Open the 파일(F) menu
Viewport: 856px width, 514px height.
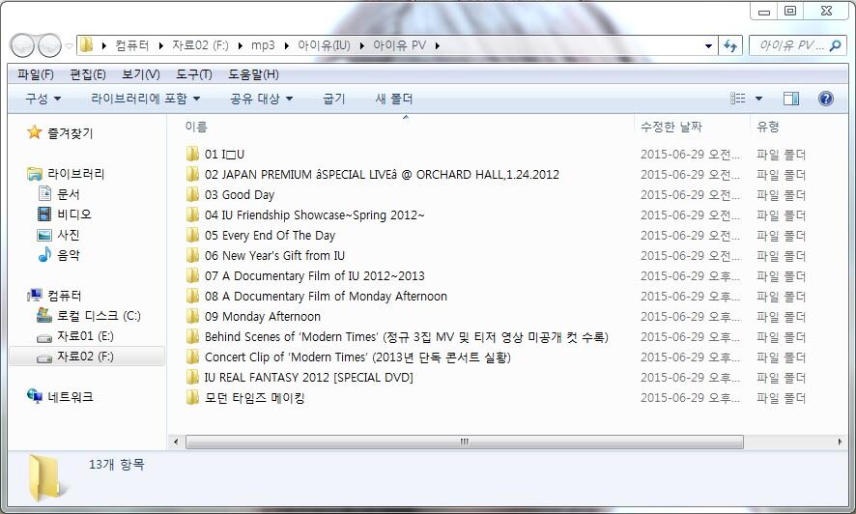[x=36, y=74]
